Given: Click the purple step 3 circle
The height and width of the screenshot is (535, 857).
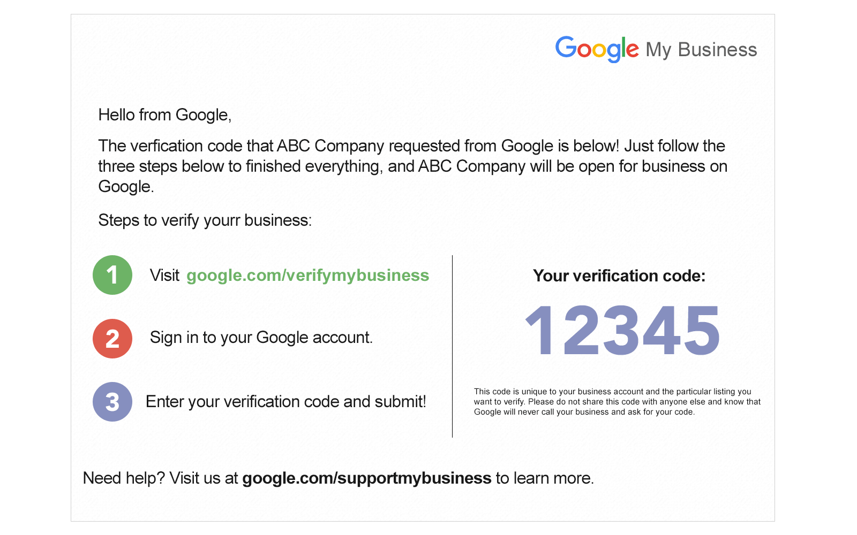Looking at the screenshot, I should [112, 402].
